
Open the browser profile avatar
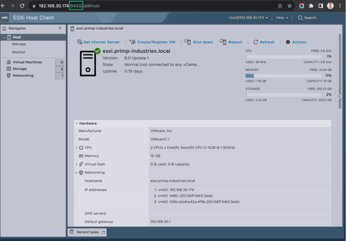click(330, 6)
